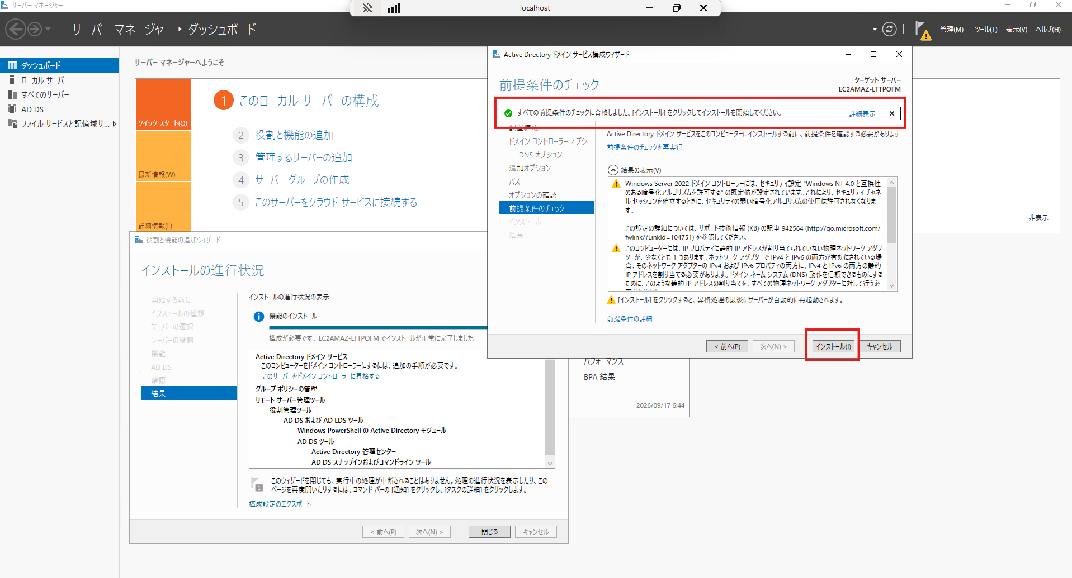Click 役割と機能の追加 link

click(294, 135)
